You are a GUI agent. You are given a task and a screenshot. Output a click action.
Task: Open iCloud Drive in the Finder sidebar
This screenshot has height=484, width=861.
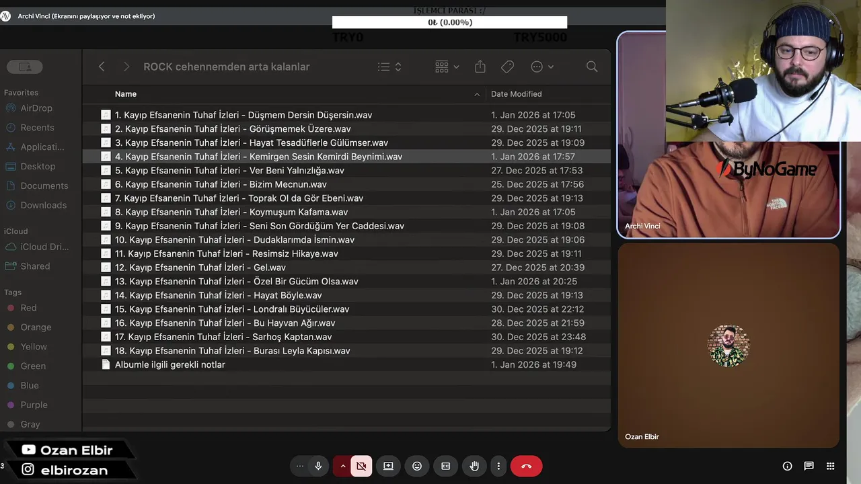pos(38,247)
